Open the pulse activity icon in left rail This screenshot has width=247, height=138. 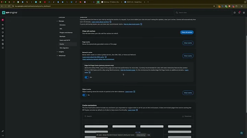pos(3,25)
